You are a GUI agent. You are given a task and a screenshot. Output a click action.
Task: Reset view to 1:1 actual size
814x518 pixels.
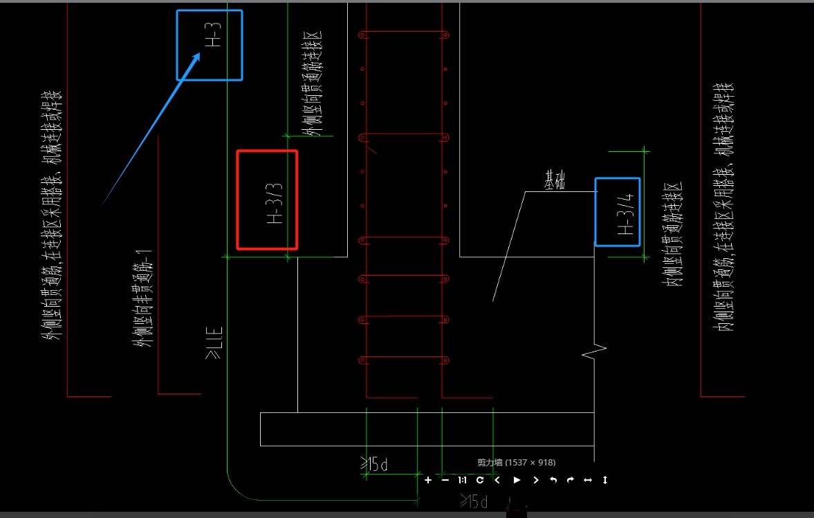pyautogui.click(x=462, y=480)
